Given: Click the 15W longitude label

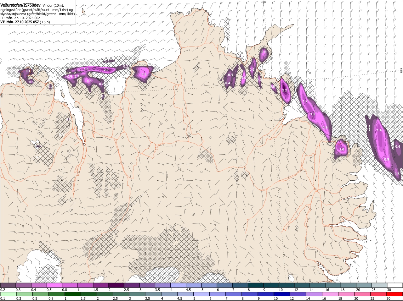Looking at the screenshot, I should click(x=264, y=2).
